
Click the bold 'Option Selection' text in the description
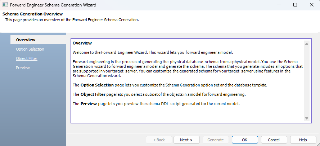tap(97, 85)
